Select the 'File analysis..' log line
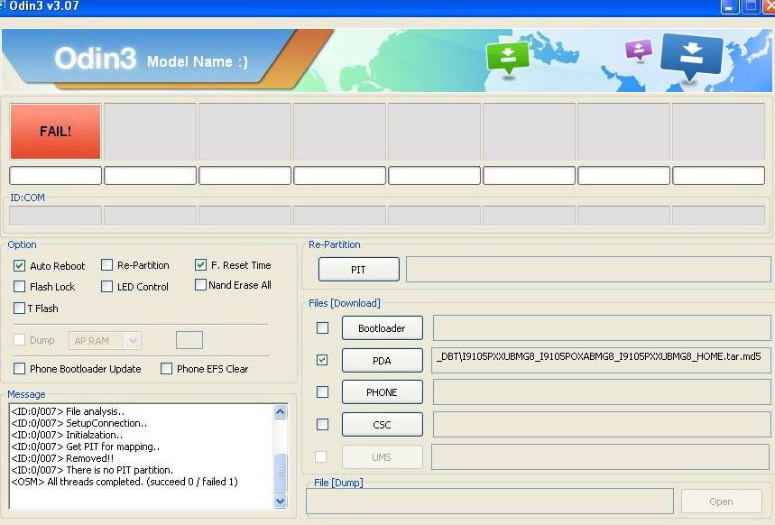The image size is (775, 525). (x=68, y=411)
